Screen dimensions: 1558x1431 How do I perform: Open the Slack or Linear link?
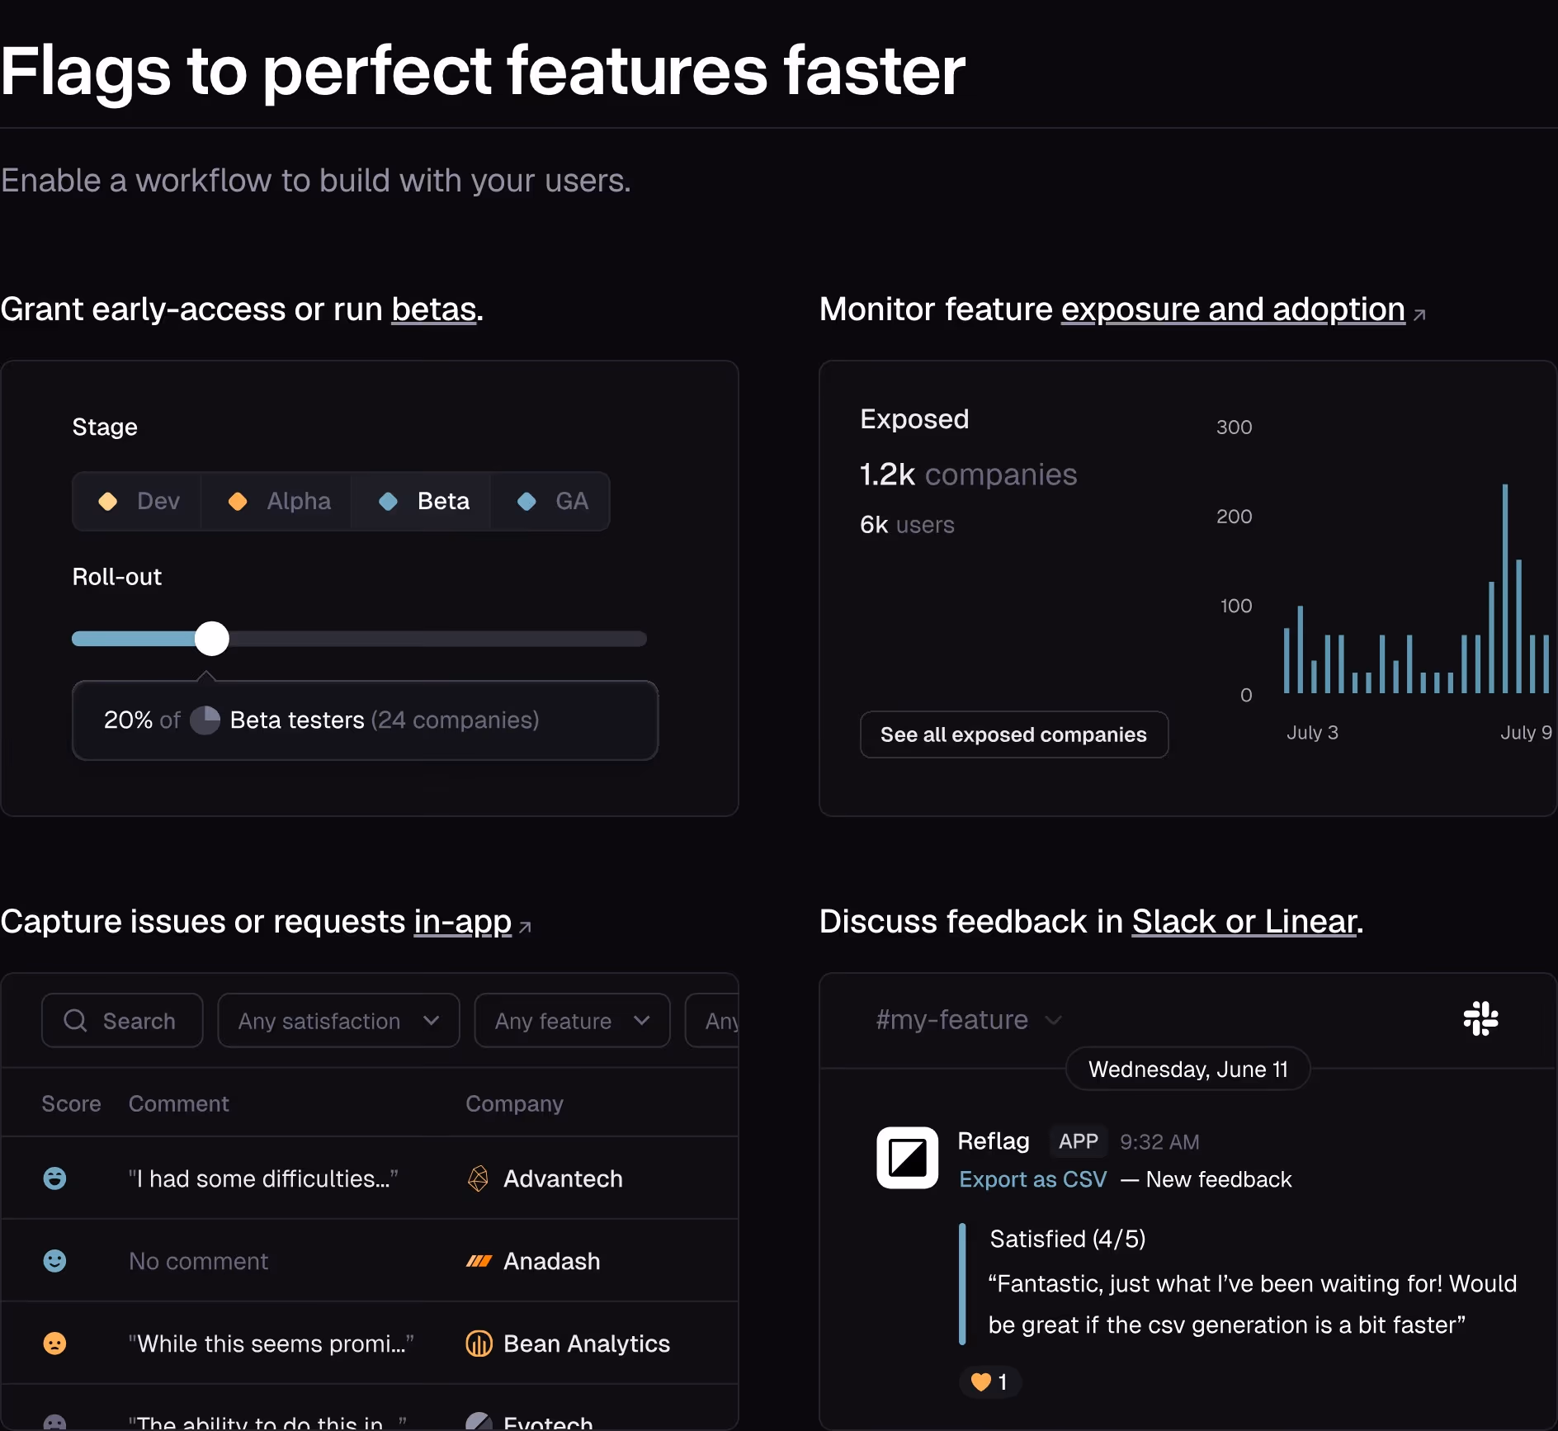tap(1244, 922)
